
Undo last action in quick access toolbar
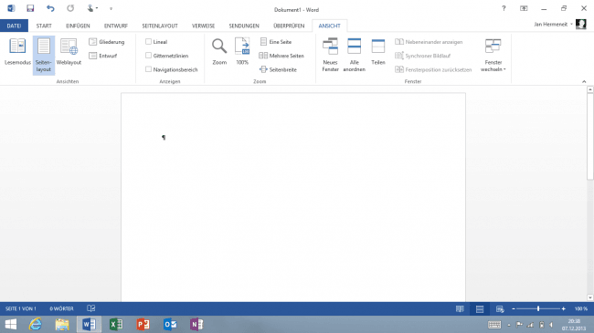(50, 8)
